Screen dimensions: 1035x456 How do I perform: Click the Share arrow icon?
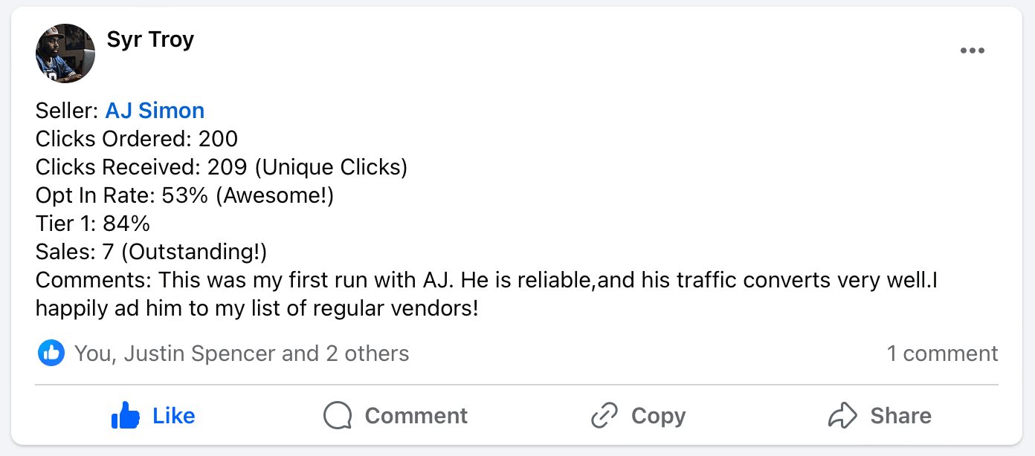(842, 416)
